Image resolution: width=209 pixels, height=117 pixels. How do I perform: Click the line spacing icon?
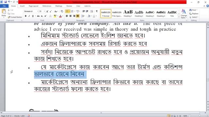tap(83, 16)
